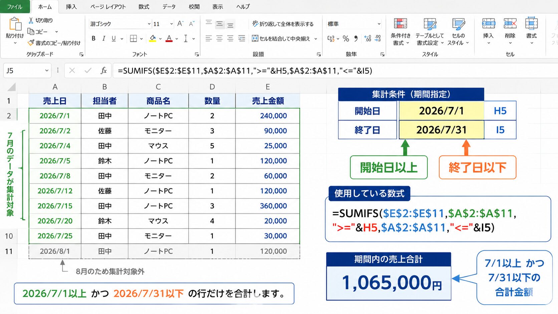Image resolution: width=558 pixels, height=314 pixels.
Task: Toggle wrap text to show all
Action: (283, 24)
